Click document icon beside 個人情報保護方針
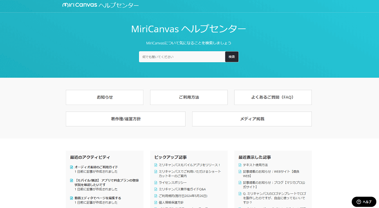This screenshot has height=208, width=379. click(156, 202)
